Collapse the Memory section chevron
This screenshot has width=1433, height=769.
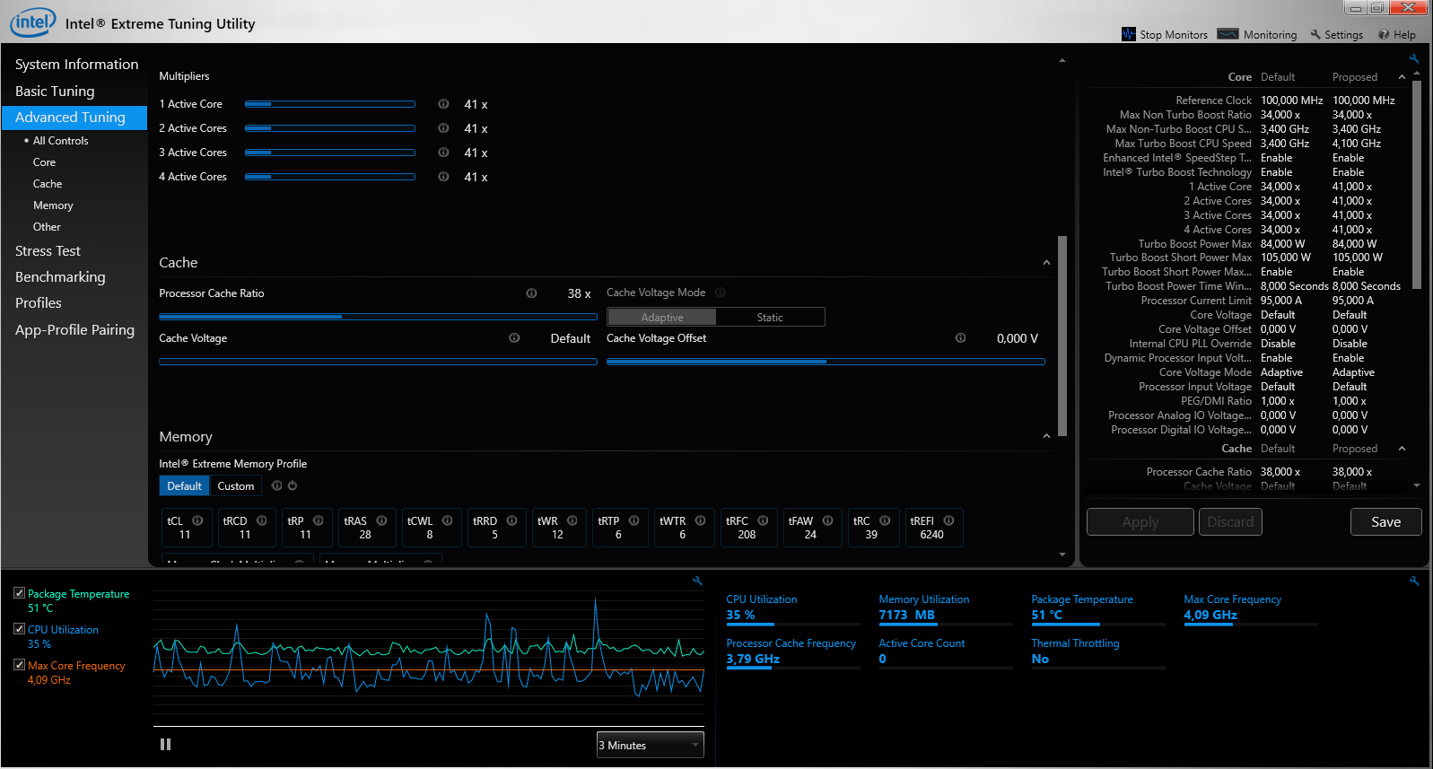[1046, 437]
